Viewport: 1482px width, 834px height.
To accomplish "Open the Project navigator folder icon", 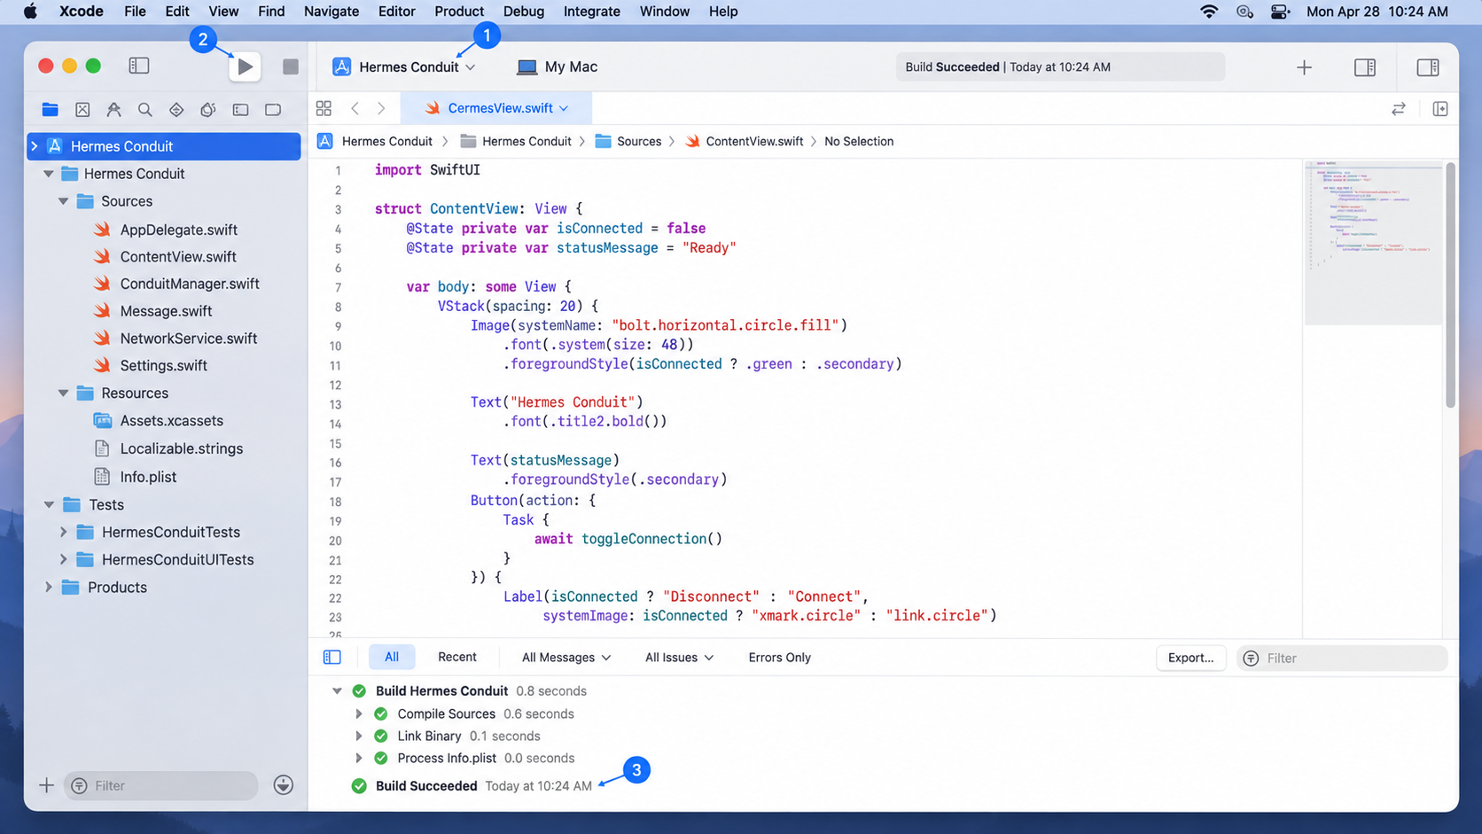I will click(51, 110).
